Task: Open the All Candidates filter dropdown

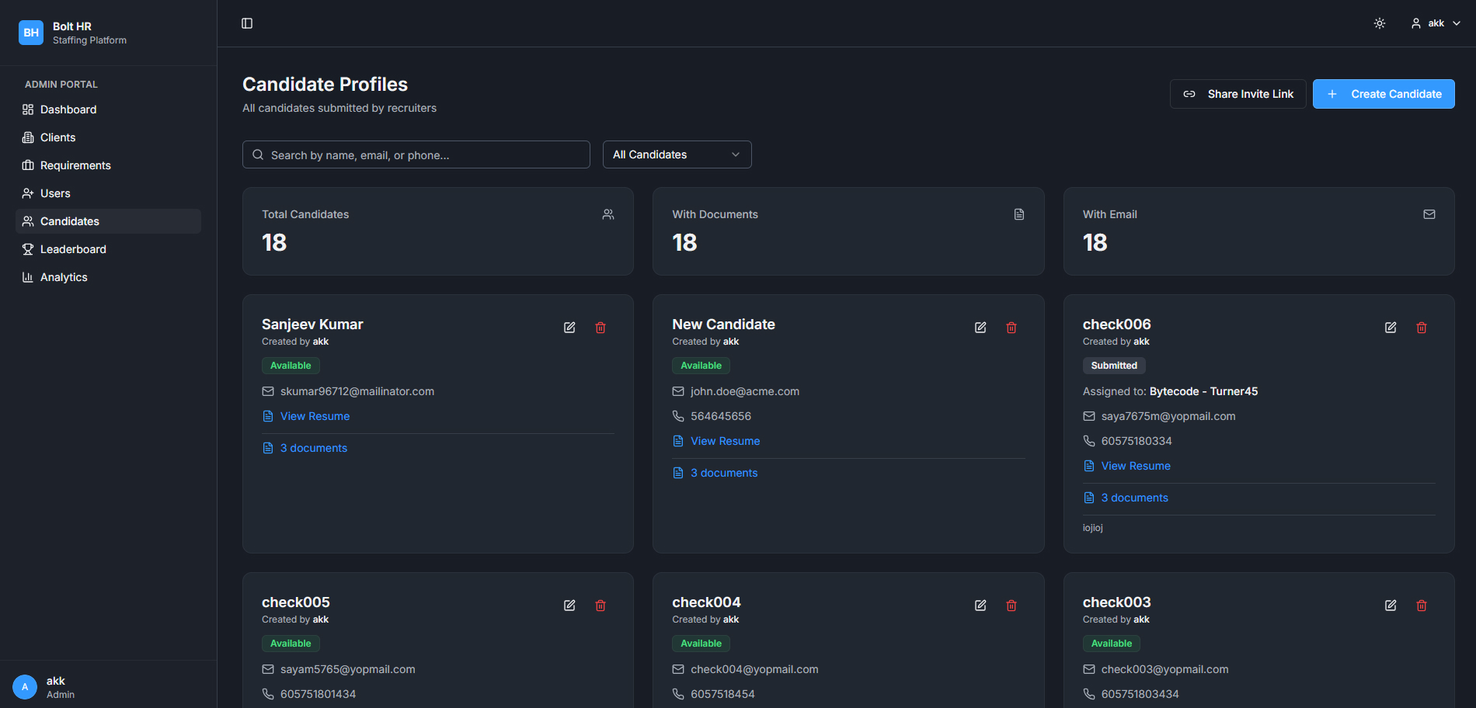Action: tap(676, 154)
